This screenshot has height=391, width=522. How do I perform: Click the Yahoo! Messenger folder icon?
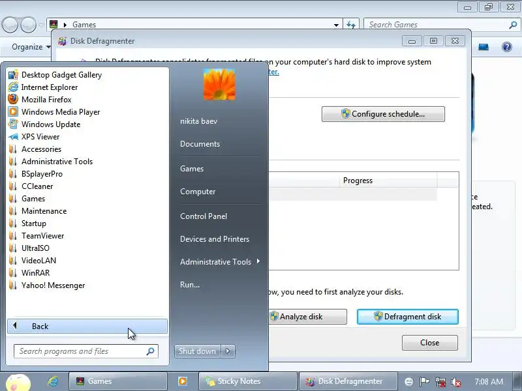tap(13, 285)
